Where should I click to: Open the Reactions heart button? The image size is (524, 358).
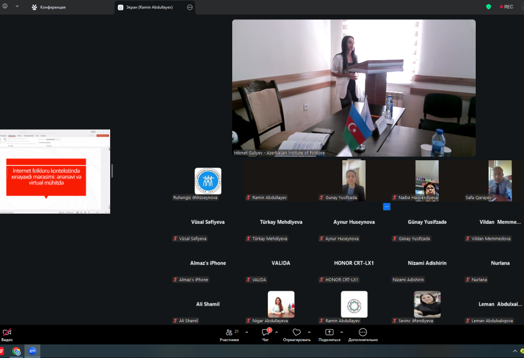pos(297,335)
